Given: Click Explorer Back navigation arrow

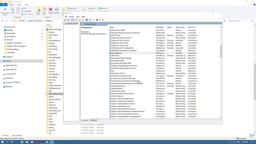Looking at the screenshot, I should [2, 21].
